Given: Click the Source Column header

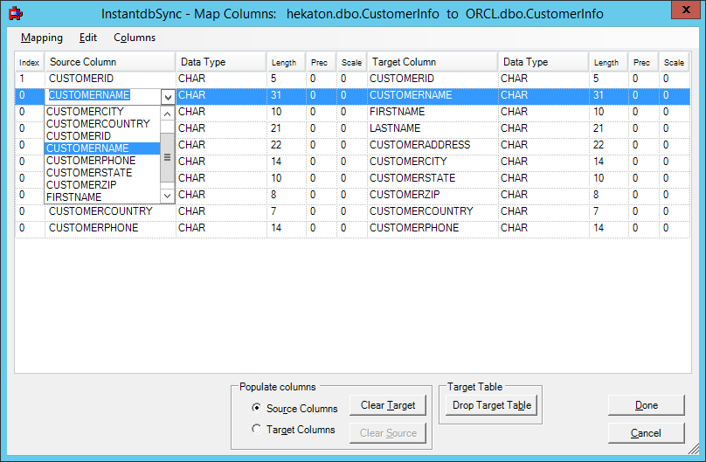Looking at the screenshot, I should pyautogui.click(x=110, y=63).
